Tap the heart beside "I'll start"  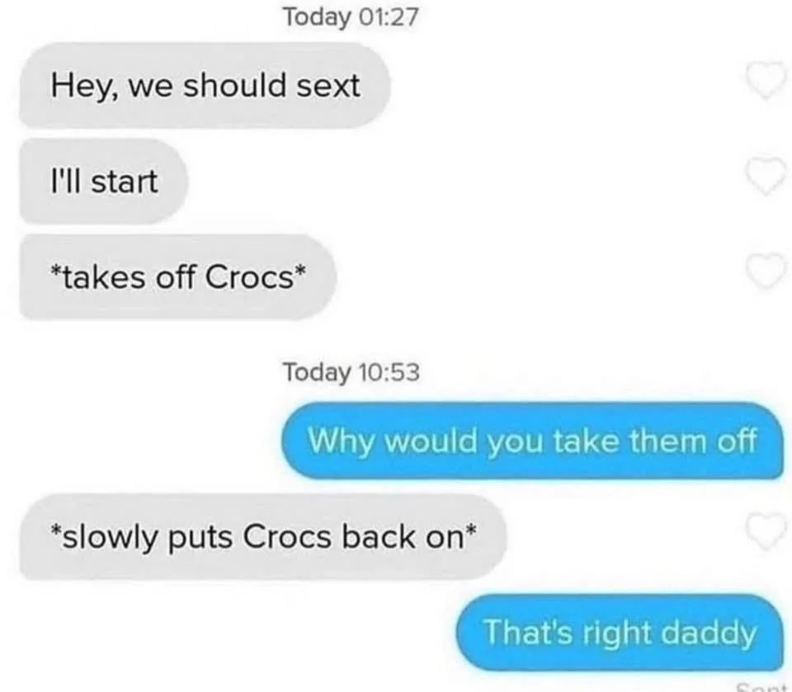tap(766, 176)
